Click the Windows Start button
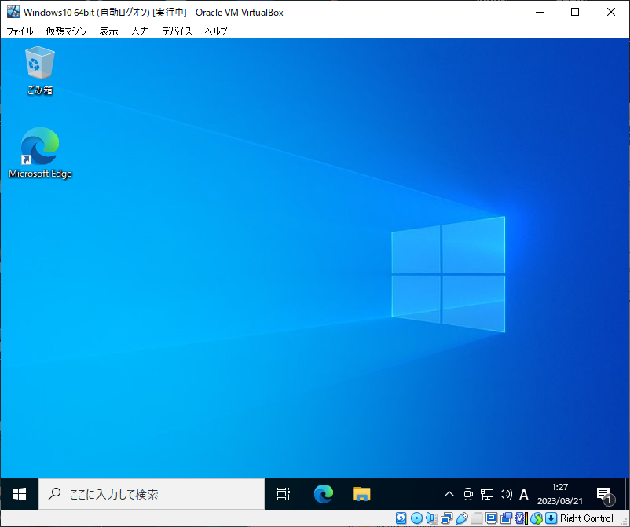This screenshot has height=527, width=630. click(20, 494)
